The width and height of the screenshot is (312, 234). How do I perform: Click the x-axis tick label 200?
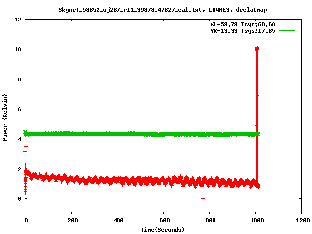click(73, 220)
